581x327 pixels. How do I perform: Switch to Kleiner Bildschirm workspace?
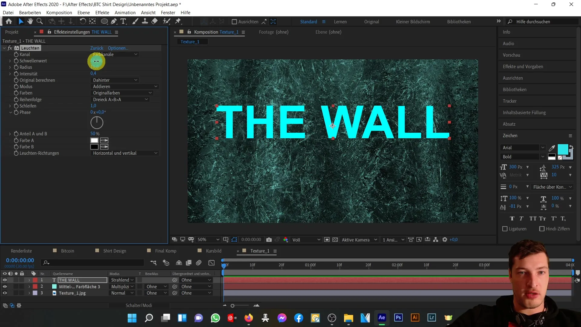(413, 22)
